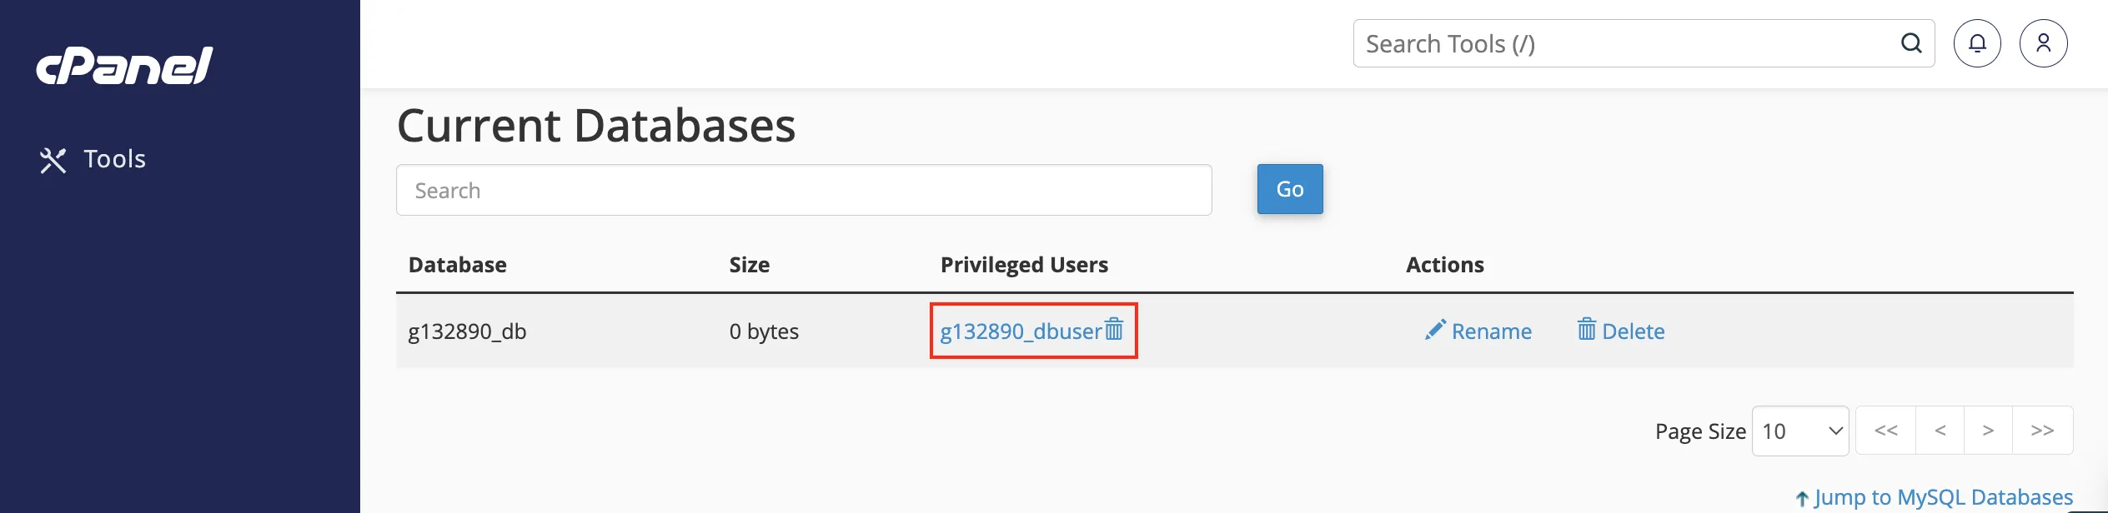Open the g132890_dbuser privileged user link

(1021, 331)
